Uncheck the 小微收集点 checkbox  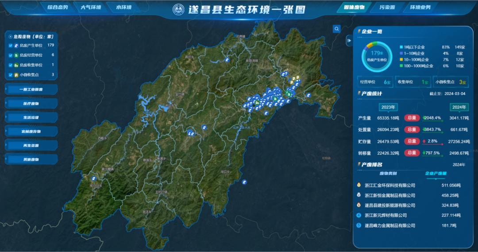[x=11, y=75]
